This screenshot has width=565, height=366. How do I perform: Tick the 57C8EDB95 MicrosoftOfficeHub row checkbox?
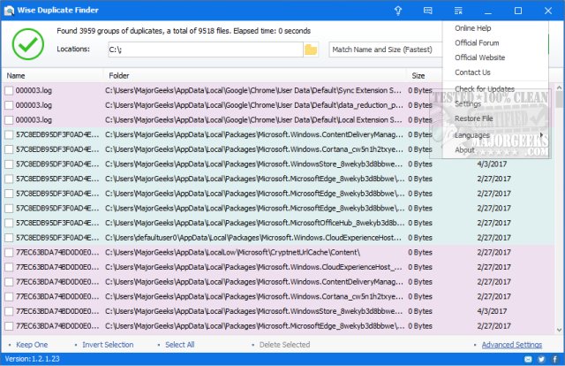(9, 223)
